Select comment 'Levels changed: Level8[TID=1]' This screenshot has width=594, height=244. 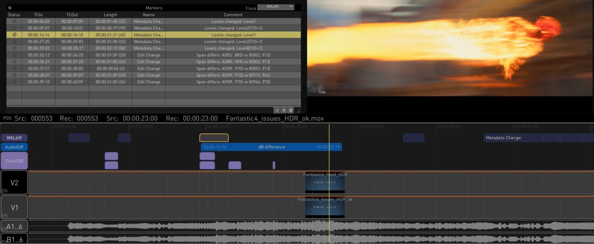click(233, 48)
